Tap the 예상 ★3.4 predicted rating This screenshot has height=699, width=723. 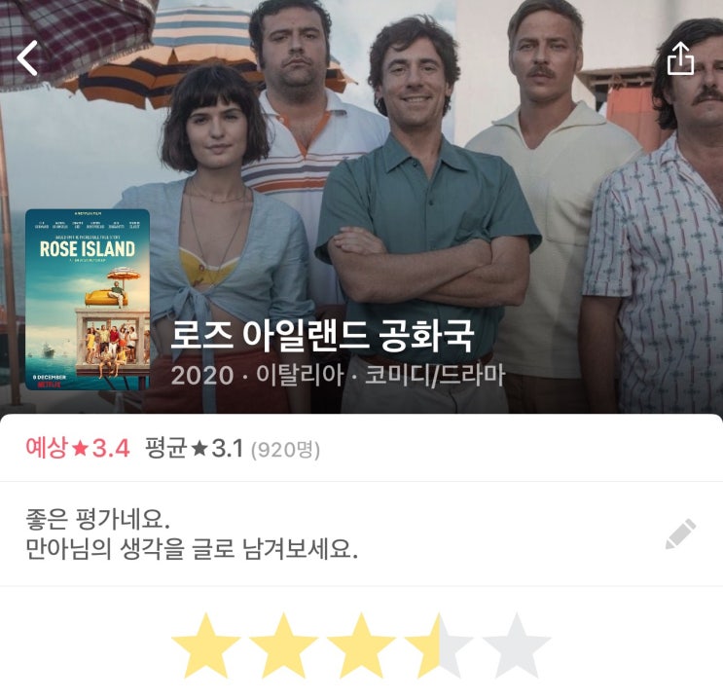[x=78, y=448]
